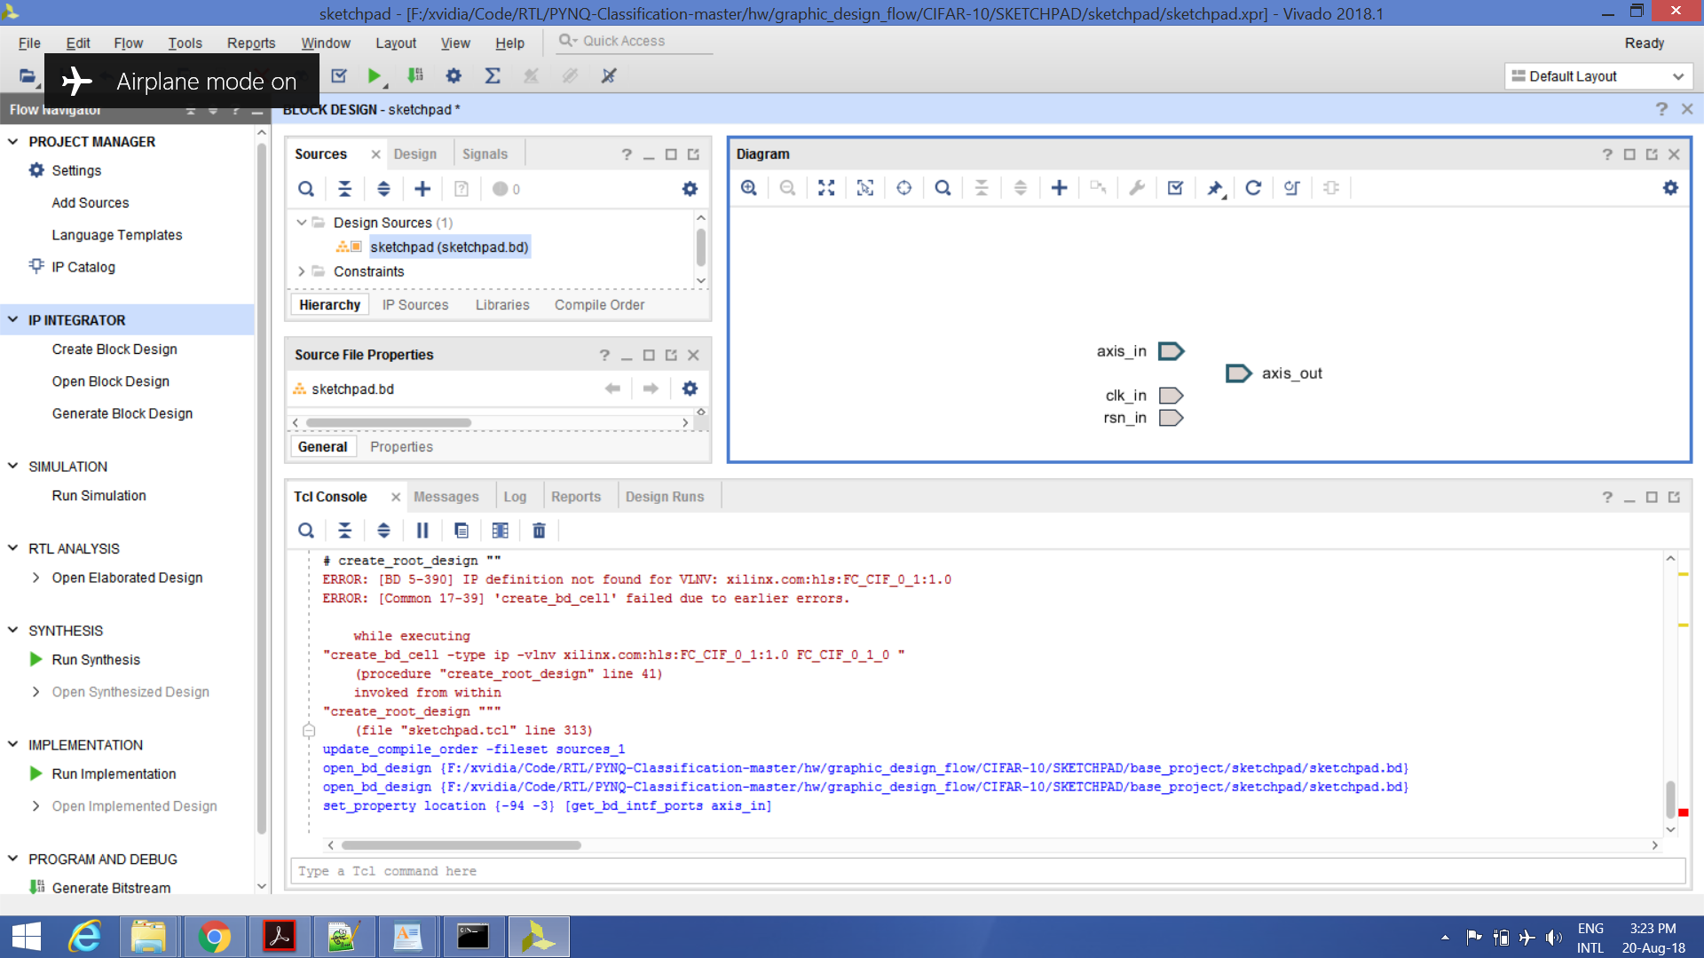The image size is (1704, 958).
Task: Click Regenerate Layout icon in Diagram toolbar
Action: tap(1252, 188)
